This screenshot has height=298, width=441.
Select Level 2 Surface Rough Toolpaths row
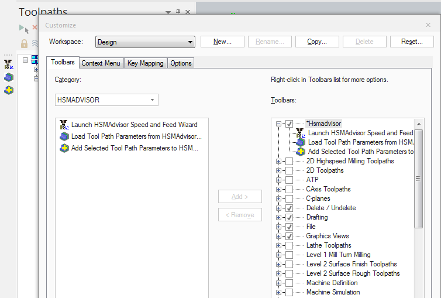353,273
